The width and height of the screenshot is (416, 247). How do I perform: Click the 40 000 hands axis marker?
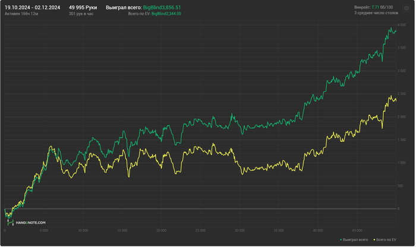[x=319, y=231]
